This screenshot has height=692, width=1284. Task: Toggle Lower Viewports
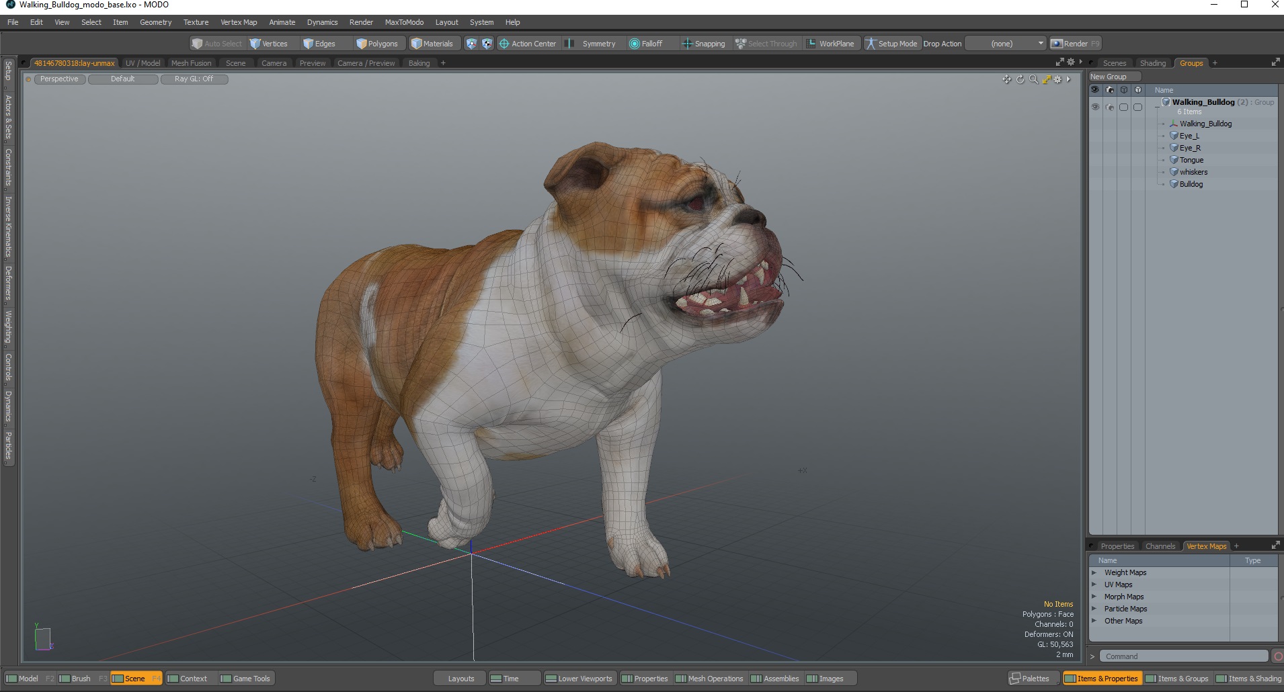click(x=578, y=679)
